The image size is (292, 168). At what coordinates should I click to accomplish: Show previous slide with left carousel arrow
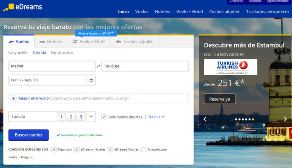click(x=205, y=119)
